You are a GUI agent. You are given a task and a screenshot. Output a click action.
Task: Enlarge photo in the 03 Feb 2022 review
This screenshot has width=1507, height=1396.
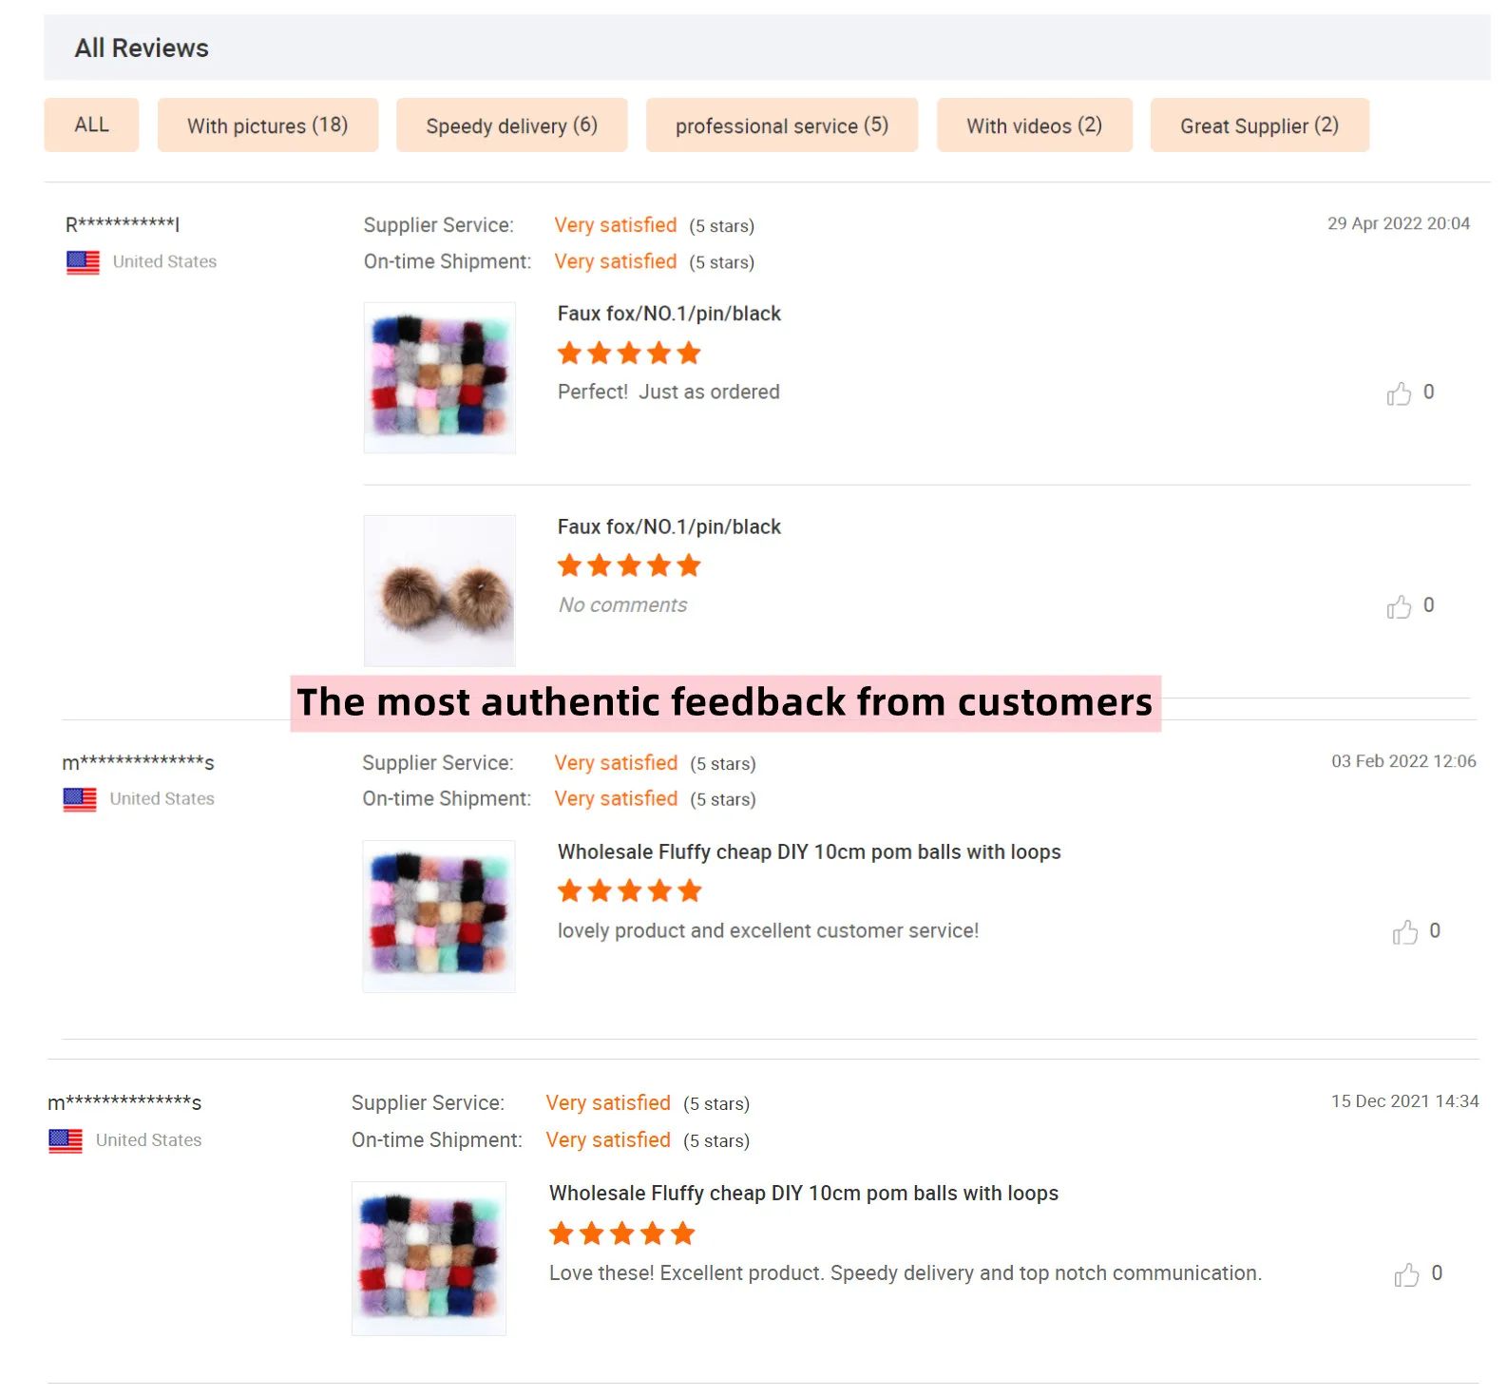tap(439, 916)
